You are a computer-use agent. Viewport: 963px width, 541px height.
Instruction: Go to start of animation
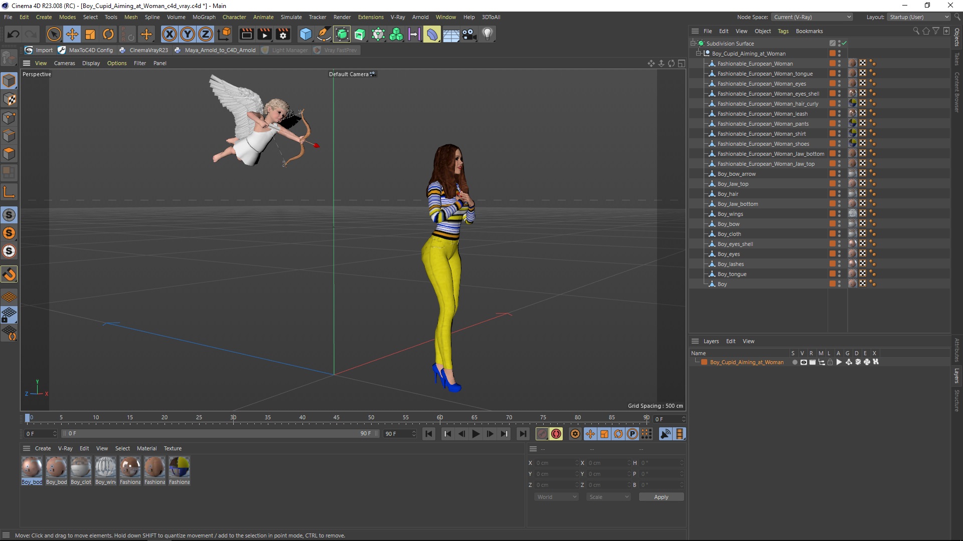[x=429, y=434]
